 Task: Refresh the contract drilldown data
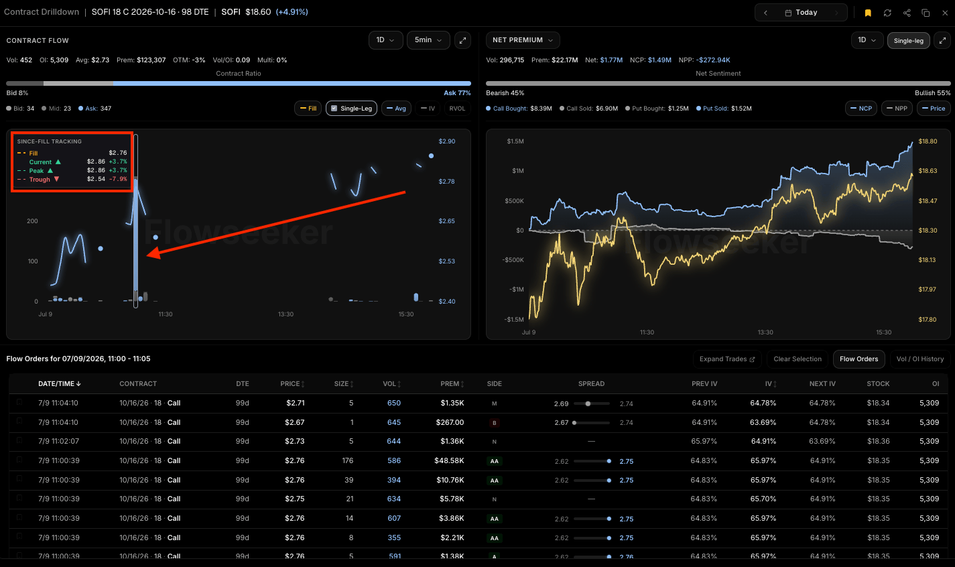(887, 13)
